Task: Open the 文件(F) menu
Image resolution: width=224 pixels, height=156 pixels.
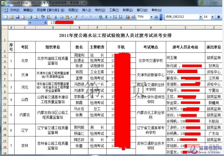Action: click(x=15, y=10)
